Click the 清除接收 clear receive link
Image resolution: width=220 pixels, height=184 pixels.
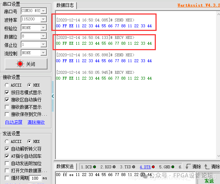(36, 122)
